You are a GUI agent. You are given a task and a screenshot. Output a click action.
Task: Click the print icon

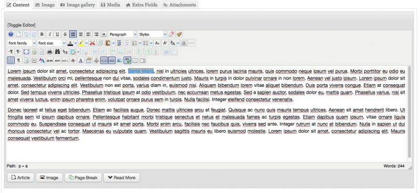tap(49, 52)
